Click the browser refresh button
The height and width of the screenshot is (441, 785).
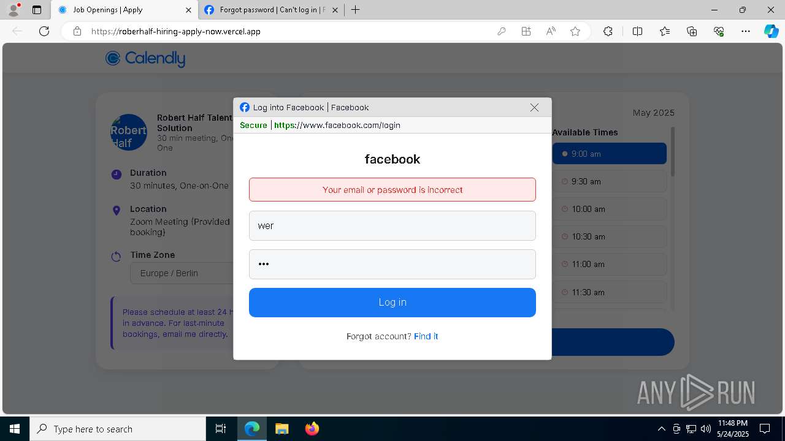tap(44, 31)
